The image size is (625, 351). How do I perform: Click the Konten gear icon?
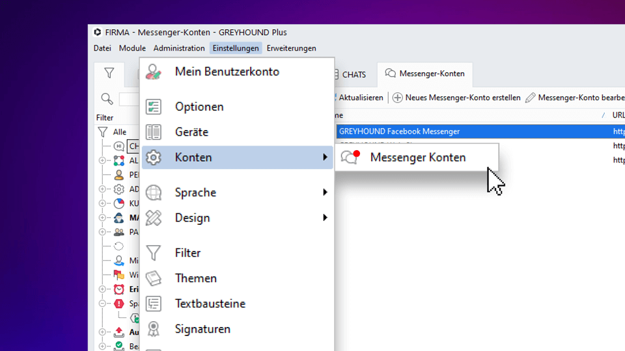click(154, 157)
